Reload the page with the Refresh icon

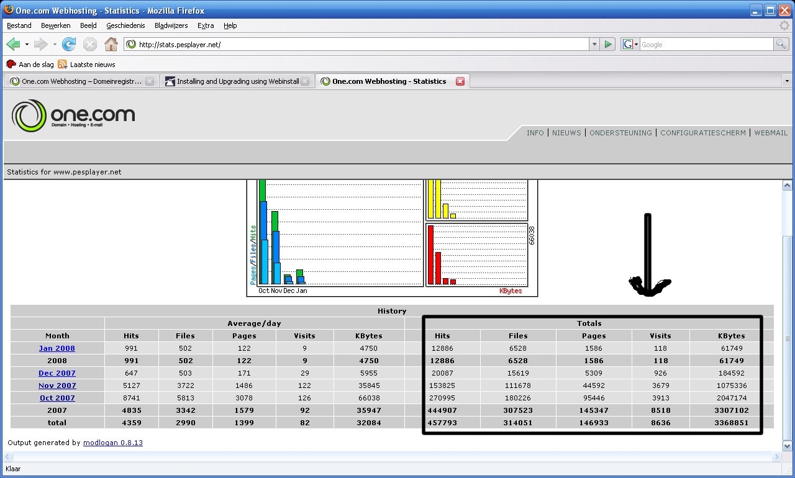69,44
